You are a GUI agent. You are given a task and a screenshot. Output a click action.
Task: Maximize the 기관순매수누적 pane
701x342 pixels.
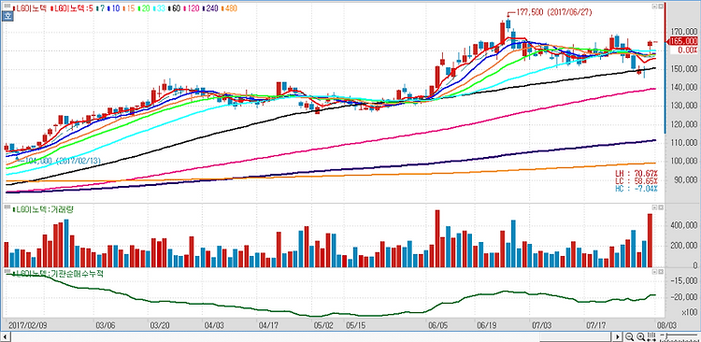[660, 272]
